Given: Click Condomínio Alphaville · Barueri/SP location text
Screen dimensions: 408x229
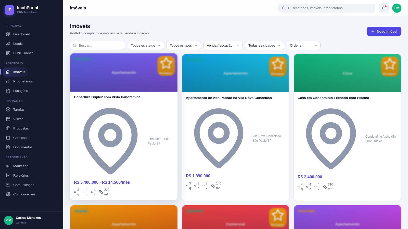Looking at the screenshot, I should 380,139.
